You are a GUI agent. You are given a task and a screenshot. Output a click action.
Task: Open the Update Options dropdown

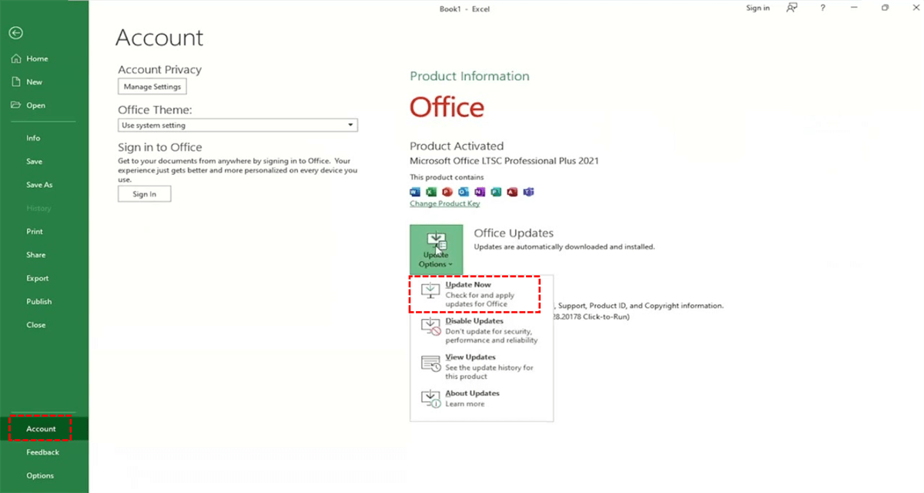tap(436, 249)
